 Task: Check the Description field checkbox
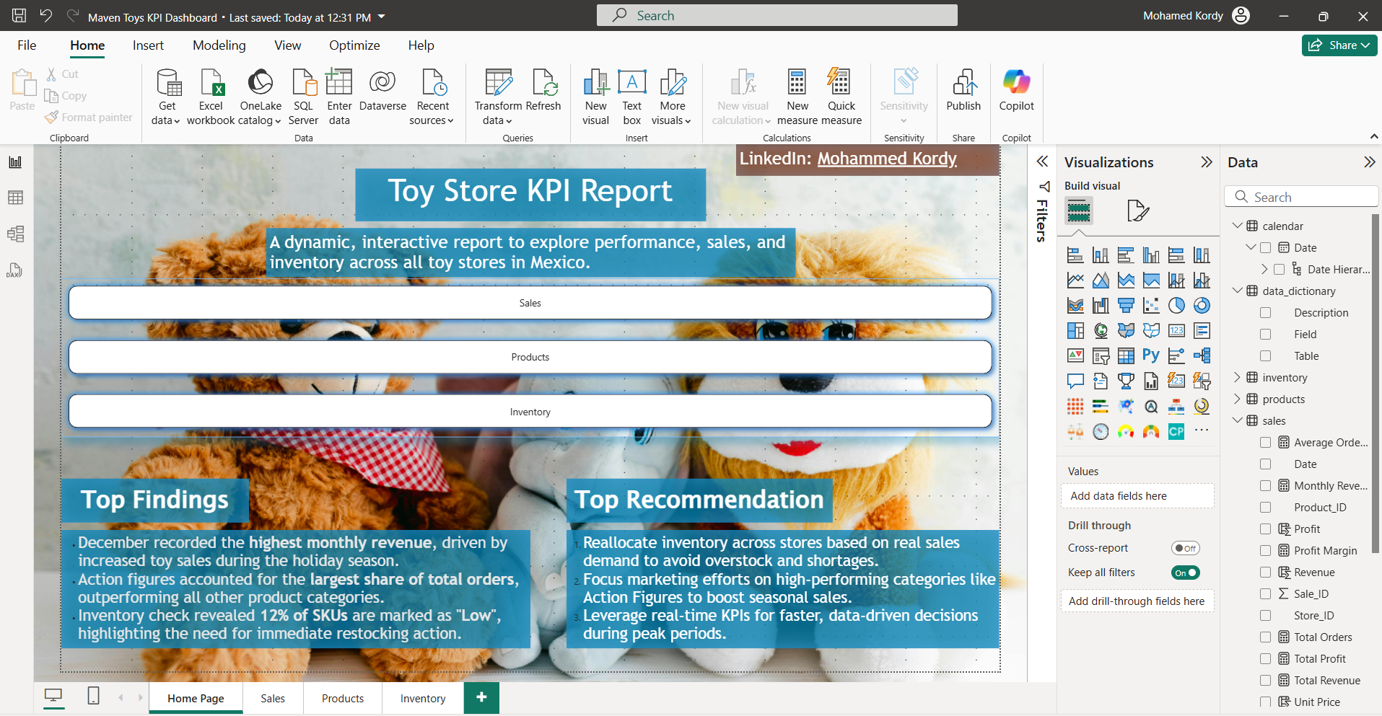coord(1265,313)
